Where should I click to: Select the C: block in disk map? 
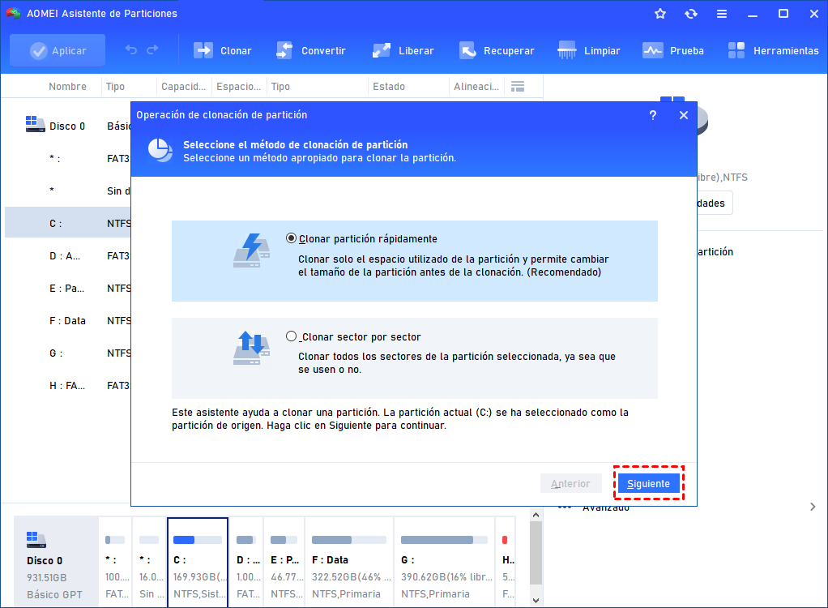[198, 563]
